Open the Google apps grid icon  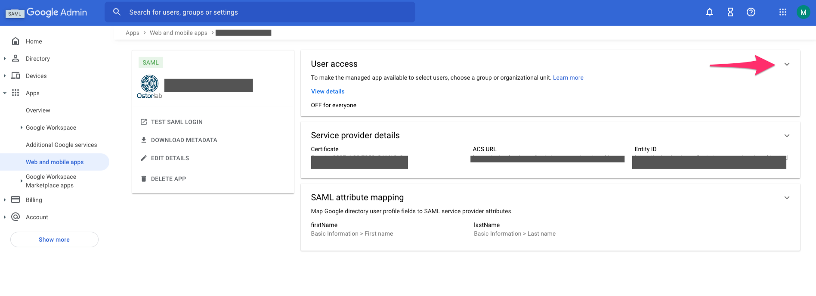[783, 12]
